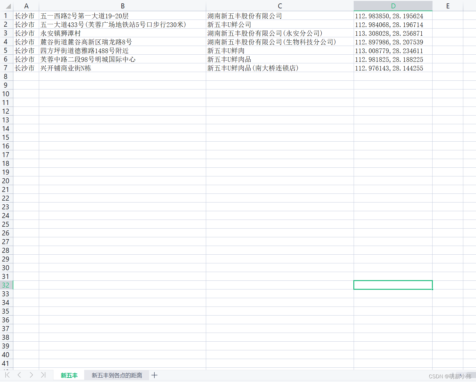Click coordinates cell 112.981825,28.188225

[393, 59]
